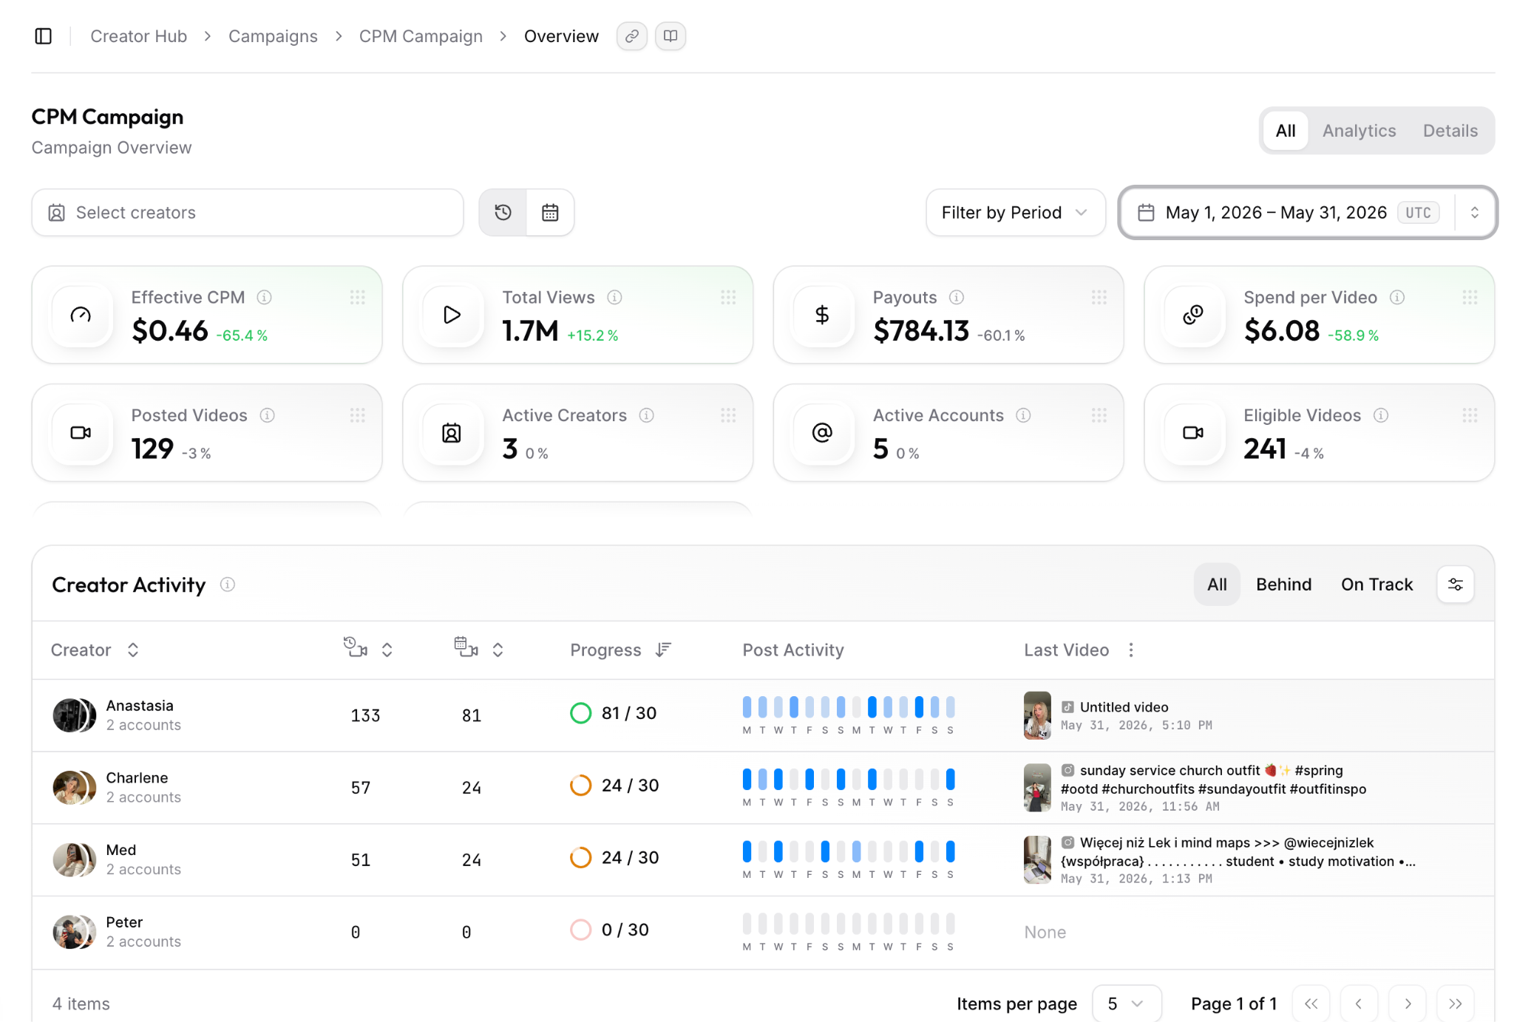Click info icon next to Effective CPM

pos(264,297)
